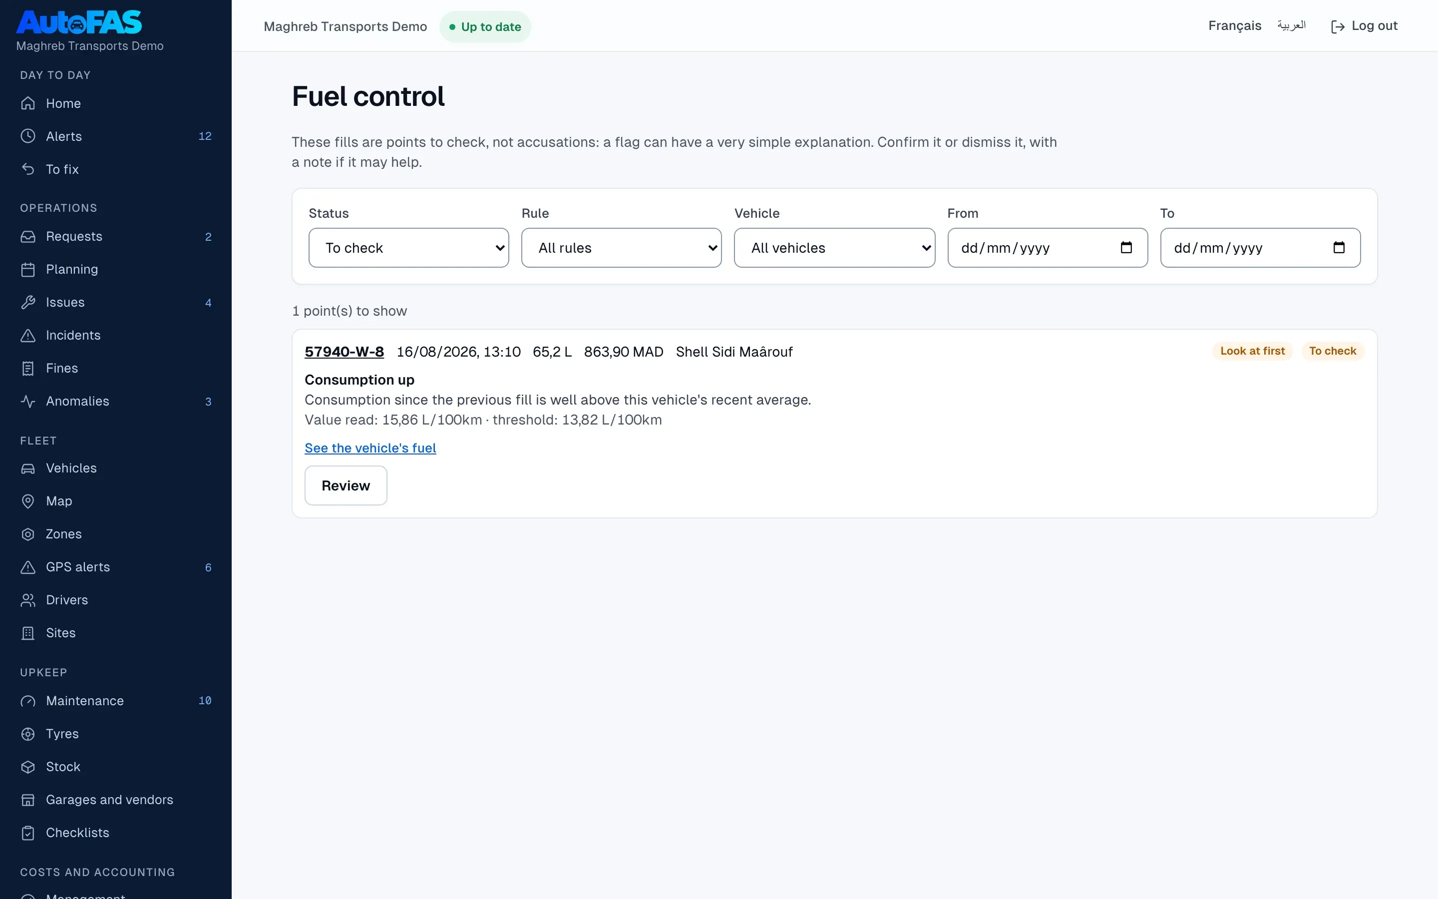The height and width of the screenshot is (899, 1438).
Task: Click the To fix return-arrow icon
Action: coord(28,169)
